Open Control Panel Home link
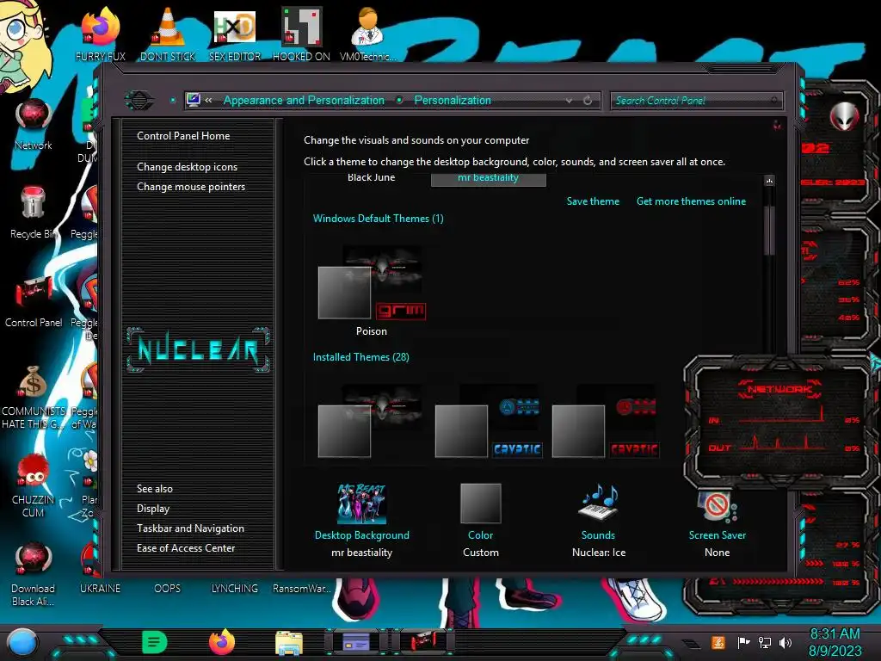The image size is (881, 661). pos(183,136)
